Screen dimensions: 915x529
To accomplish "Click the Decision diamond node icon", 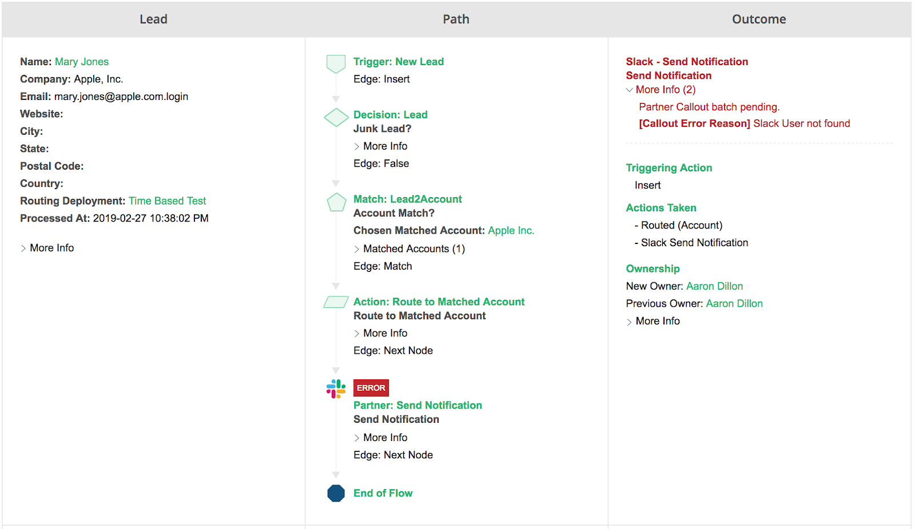I will tap(336, 117).
